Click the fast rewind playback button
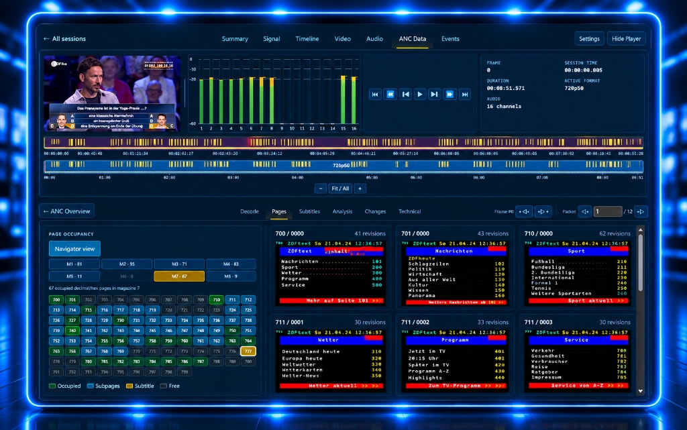The width and height of the screenshot is (687, 430). tap(390, 94)
